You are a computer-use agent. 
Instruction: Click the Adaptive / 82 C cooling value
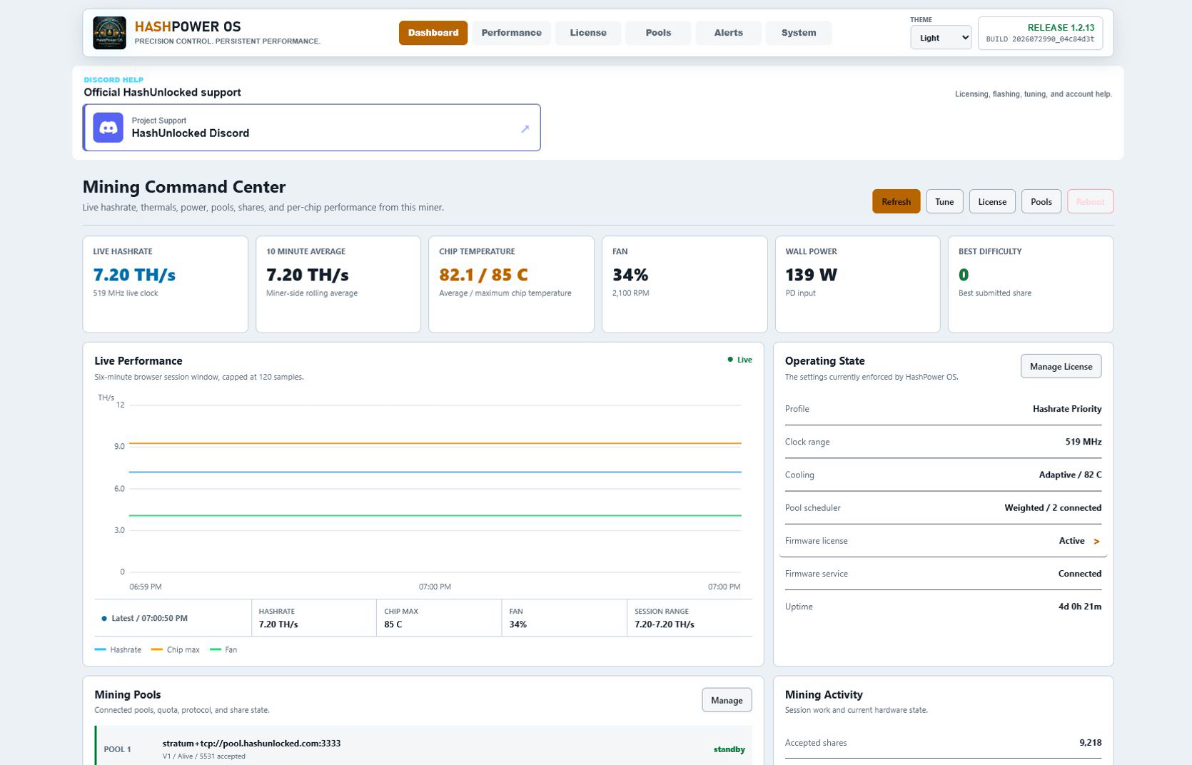point(1070,475)
